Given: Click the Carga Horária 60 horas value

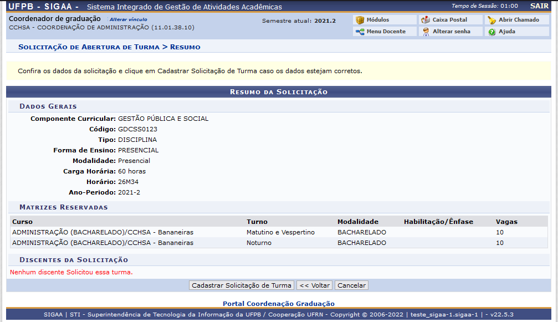Looking at the screenshot, I should click(x=132, y=171).
